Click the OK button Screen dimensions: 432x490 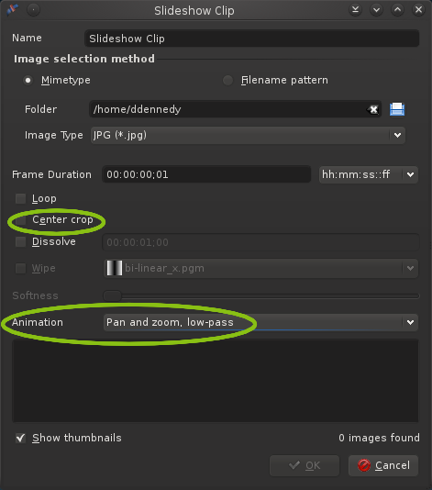coord(305,465)
